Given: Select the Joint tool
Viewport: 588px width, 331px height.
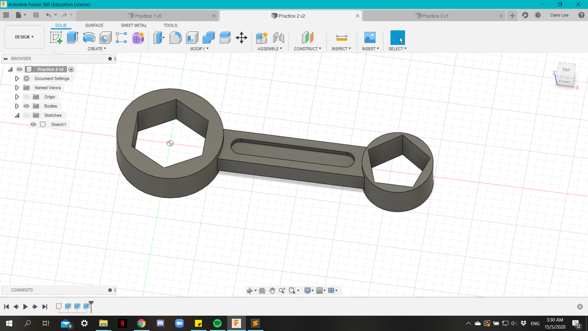Looking at the screenshot, I should 278,38.
